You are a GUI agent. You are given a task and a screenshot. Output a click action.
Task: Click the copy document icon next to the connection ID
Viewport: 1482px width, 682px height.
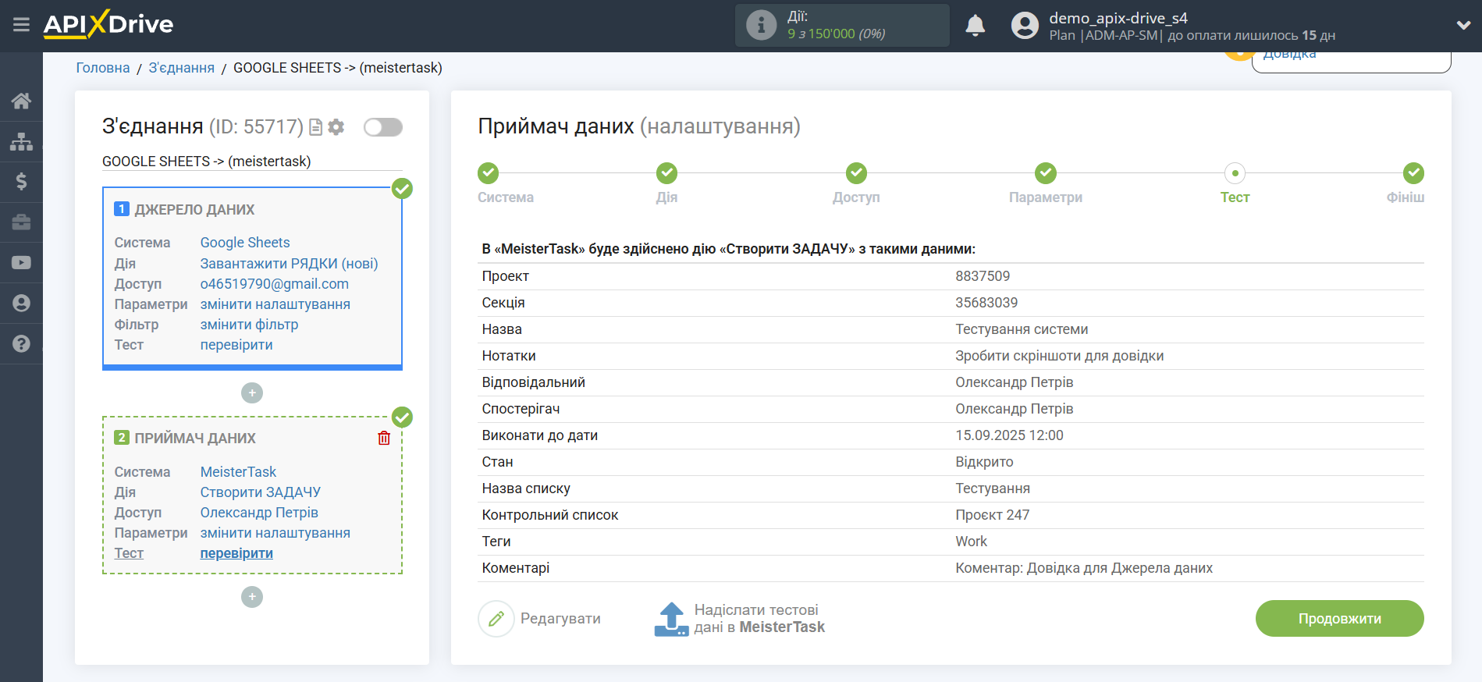pyautogui.click(x=316, y=127)
